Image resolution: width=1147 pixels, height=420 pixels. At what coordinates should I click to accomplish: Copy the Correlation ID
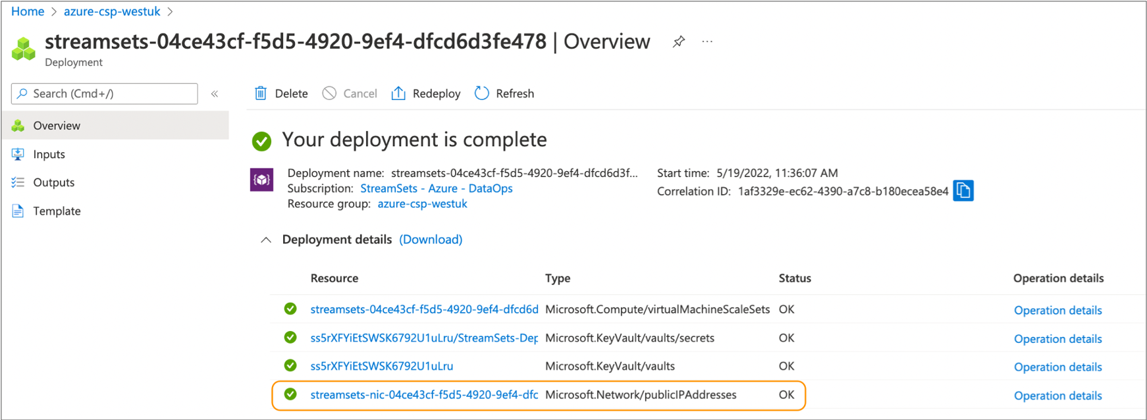tap(963, 191)
